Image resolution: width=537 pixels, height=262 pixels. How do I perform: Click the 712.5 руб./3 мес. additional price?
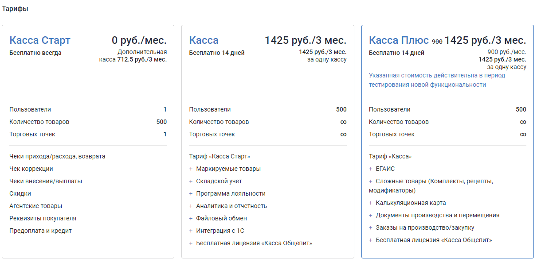point(142,59)
